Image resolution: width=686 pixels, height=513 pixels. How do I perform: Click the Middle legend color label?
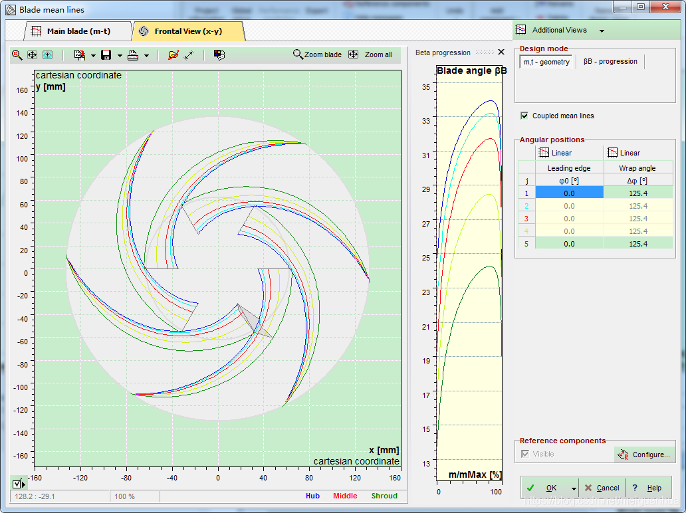[x=345, y=496]
